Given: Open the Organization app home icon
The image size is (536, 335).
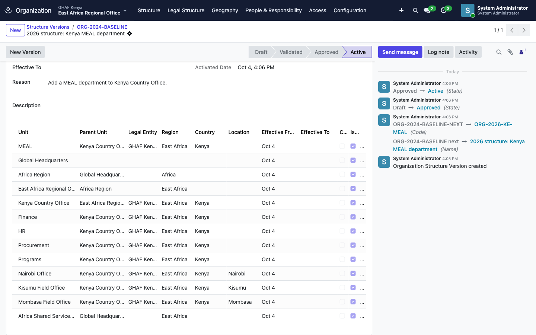Looking at the screenshot, I should pos(8,10).
